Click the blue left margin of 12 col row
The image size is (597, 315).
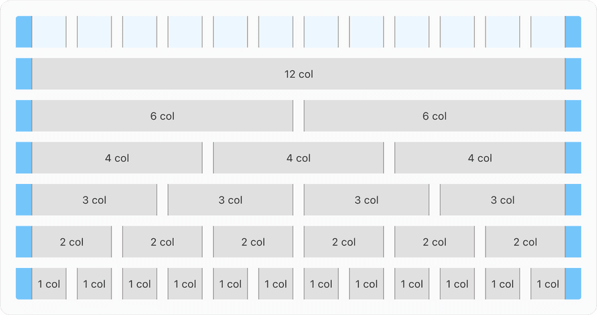tap(24, 74)
